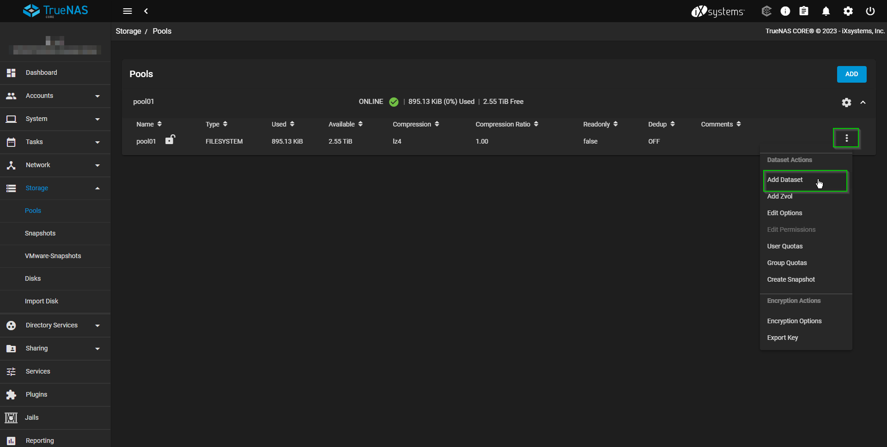887x447 pixels.
Task: Click the info icon in top bar
Action: [785, 11]
